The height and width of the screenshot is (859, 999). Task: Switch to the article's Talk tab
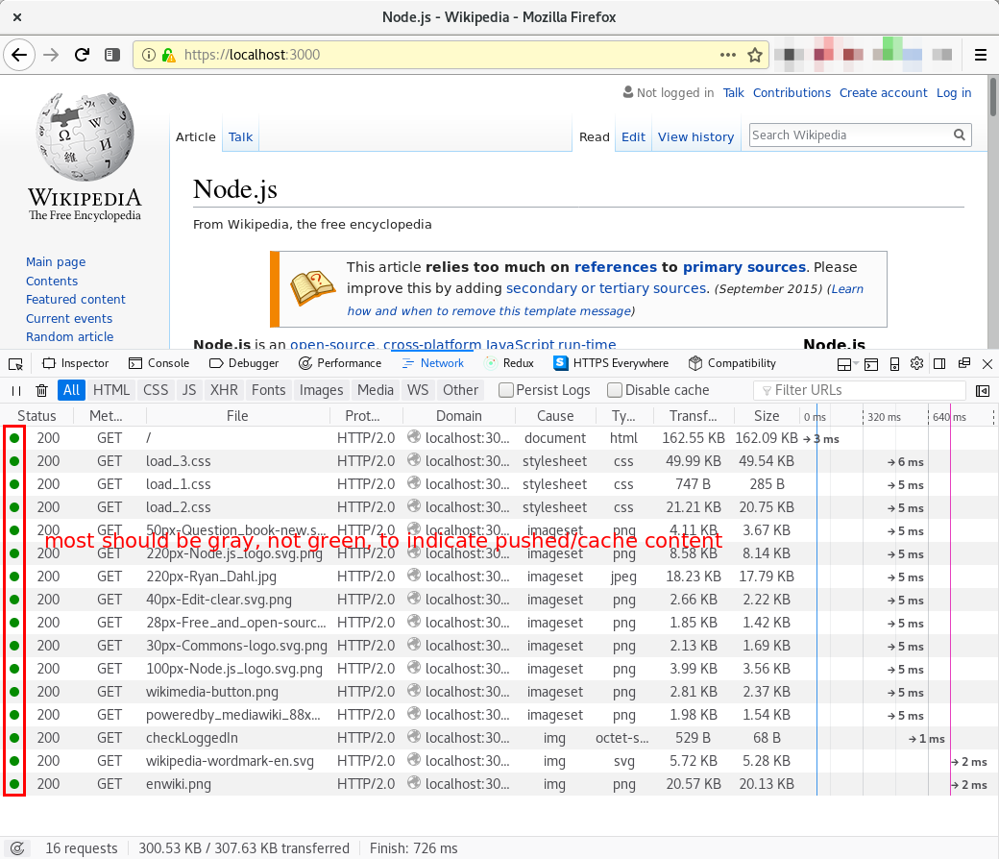240,136
